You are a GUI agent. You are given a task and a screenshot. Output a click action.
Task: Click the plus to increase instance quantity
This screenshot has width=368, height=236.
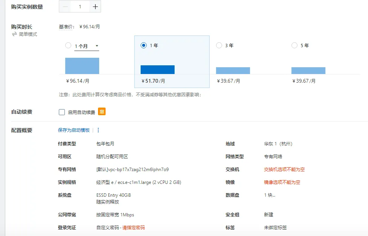tap(95, 6)
